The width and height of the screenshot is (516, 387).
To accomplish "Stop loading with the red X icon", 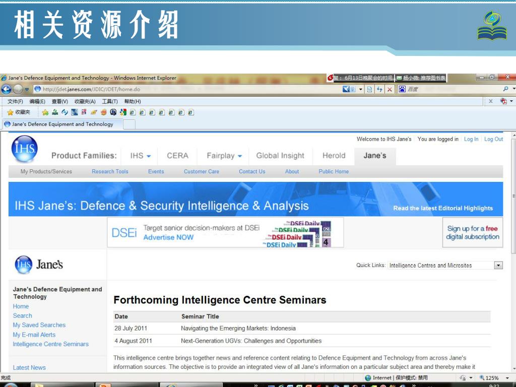I will (x=390, y=89).
